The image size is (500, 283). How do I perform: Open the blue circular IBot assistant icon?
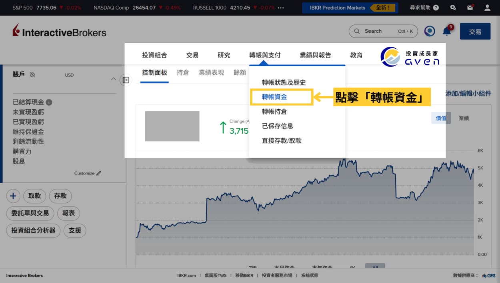(x=430, y=31)
